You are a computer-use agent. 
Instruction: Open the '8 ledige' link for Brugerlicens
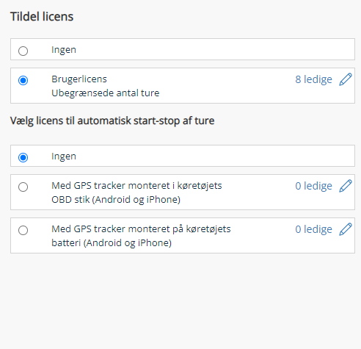coord(313,79)
